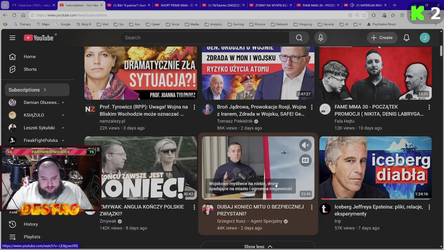Expand the Gaming bookmarks folder
Viewport: 444px width, 250px height.
(x=236, y=24)
